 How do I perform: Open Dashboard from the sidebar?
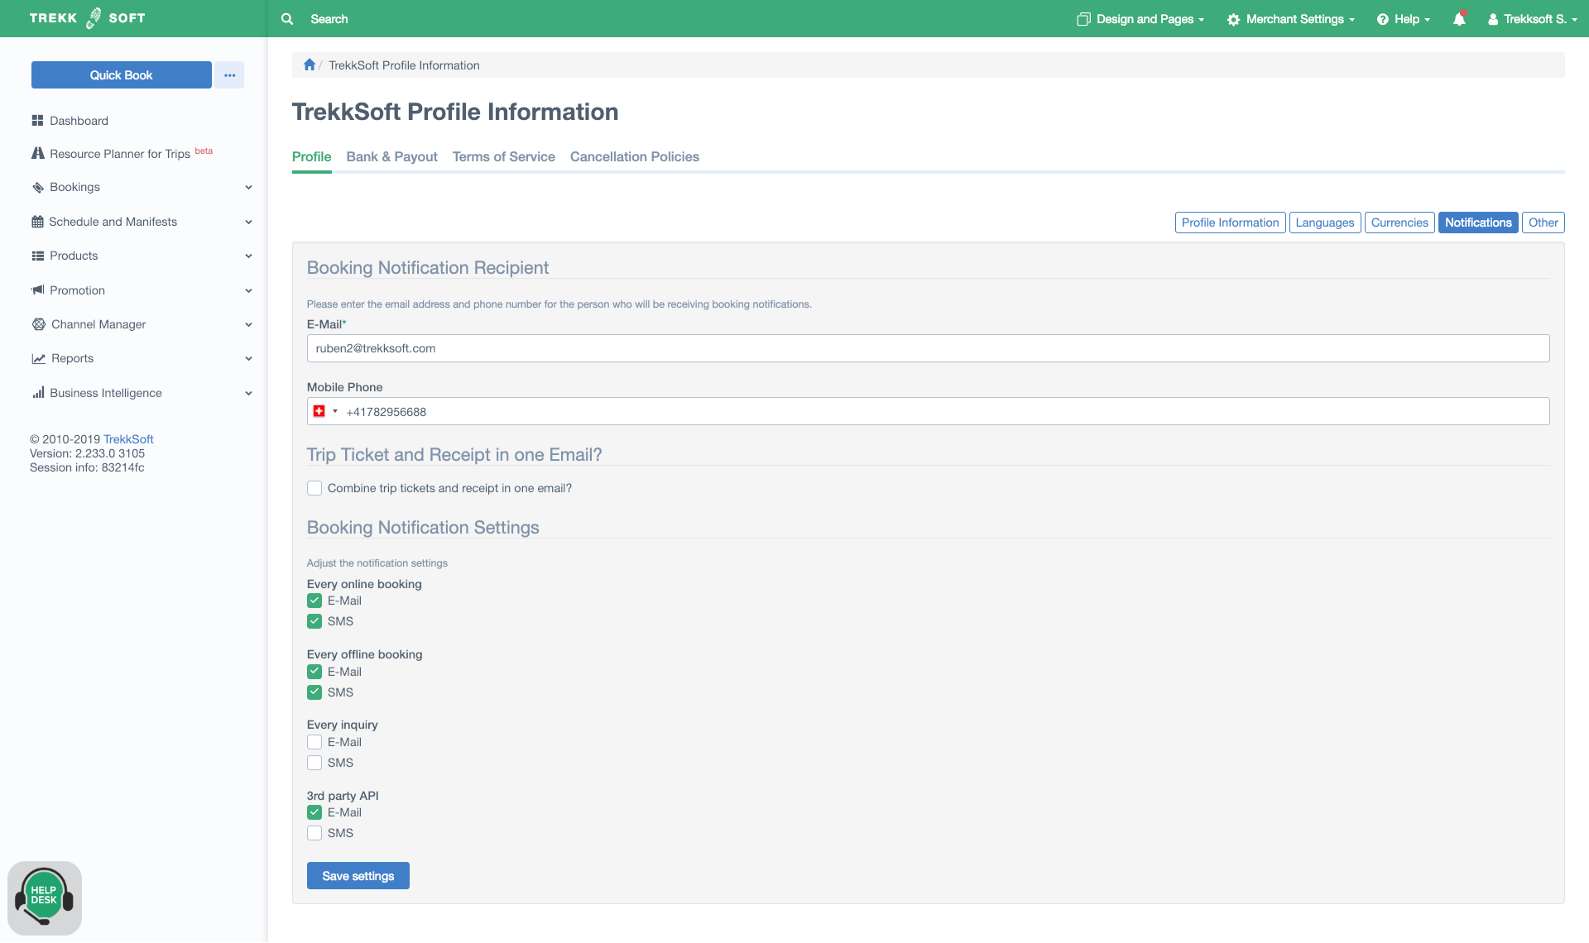(x=79, y=121)
